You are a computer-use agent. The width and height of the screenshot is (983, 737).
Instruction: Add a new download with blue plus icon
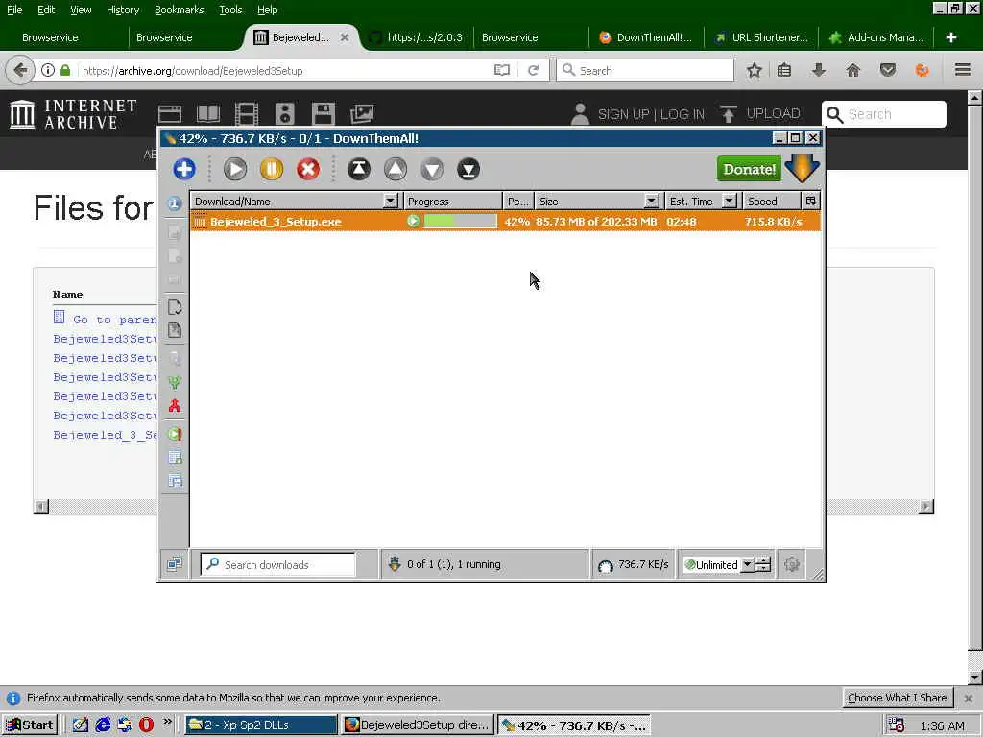tap(183, 169)
